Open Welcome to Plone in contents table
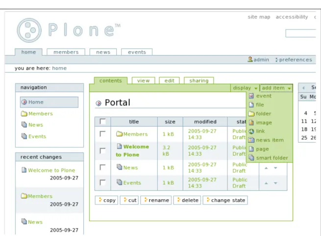Image resolution: width=321 pixels, height=236 pixels. [132, 151]
